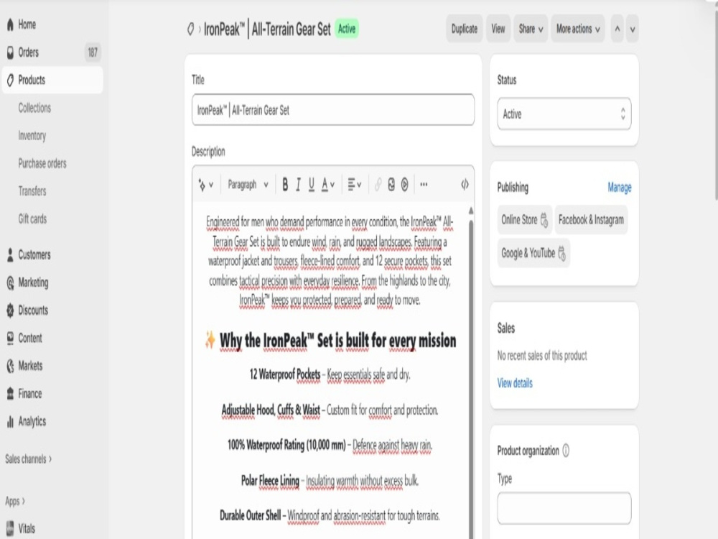This screenshot has height=539, width=718.
Task: Click the Active status badge
Action: (x=347, y=29)
